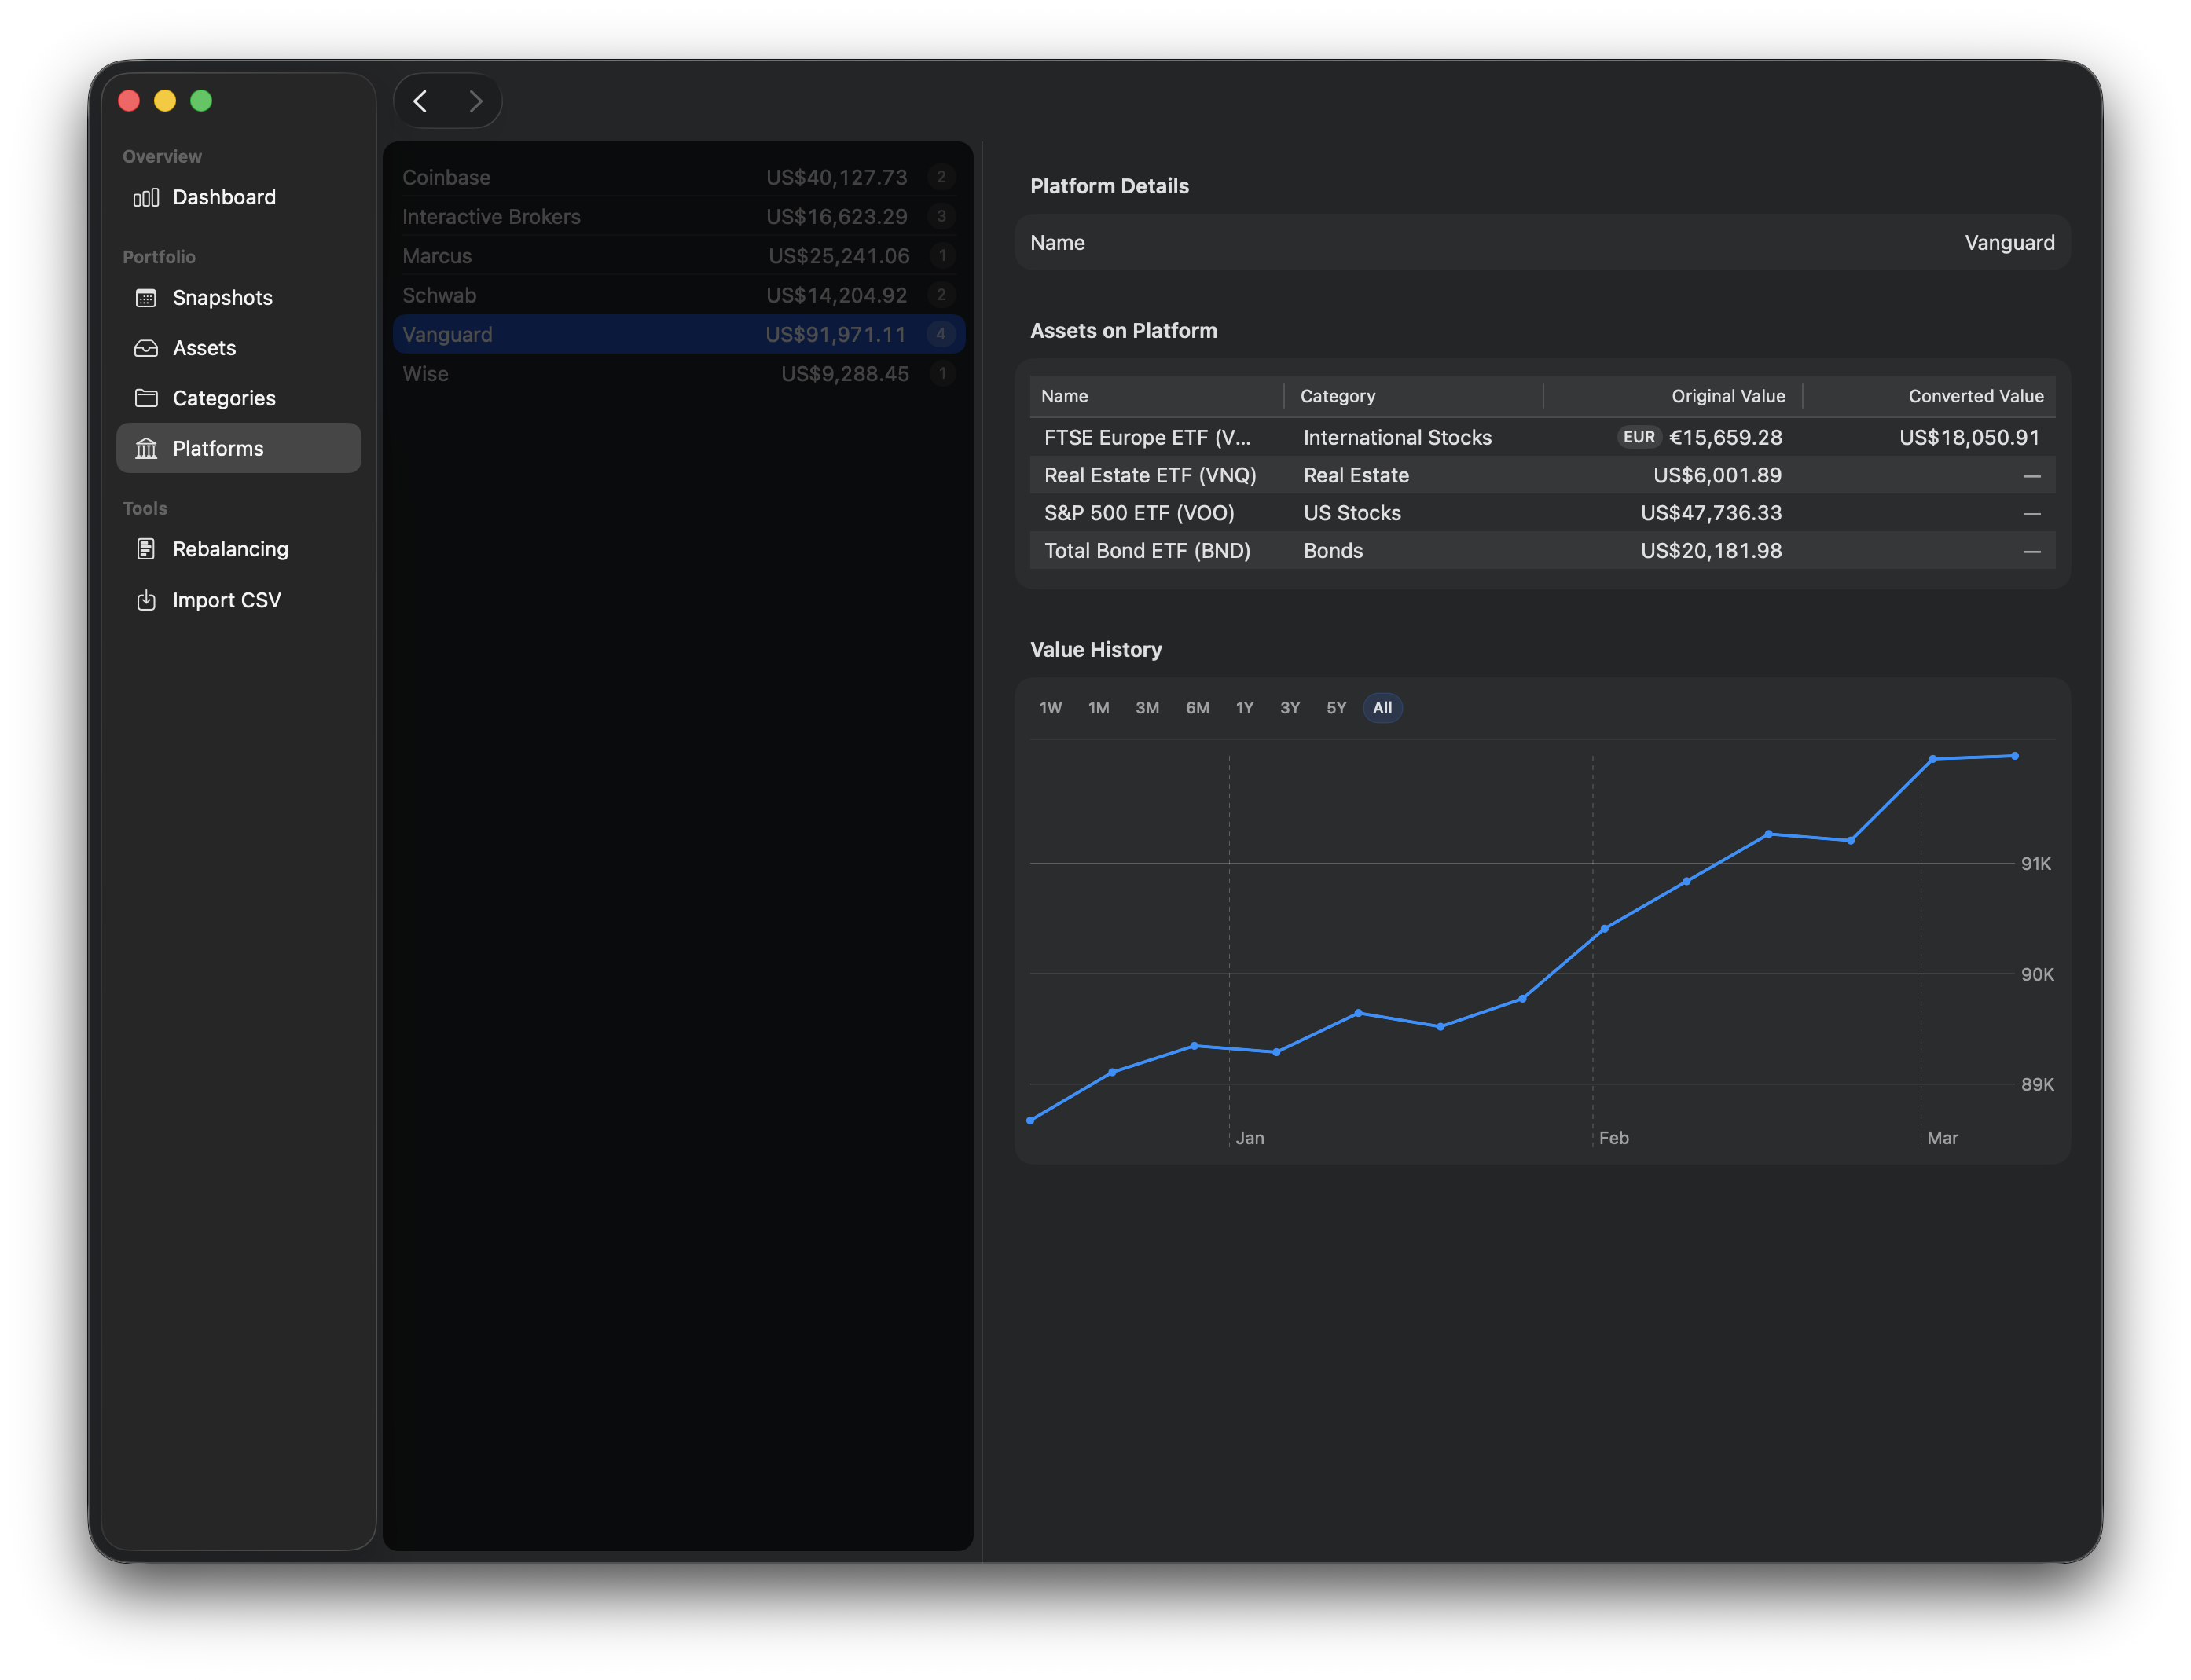Sort table by Category column header

[1337, 396]
